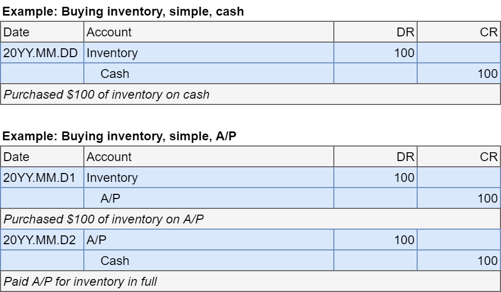Image resolution: width=501 pixels, height=292 pixels.
Task: Select the Account header in first table
Action: coord(109,32)
